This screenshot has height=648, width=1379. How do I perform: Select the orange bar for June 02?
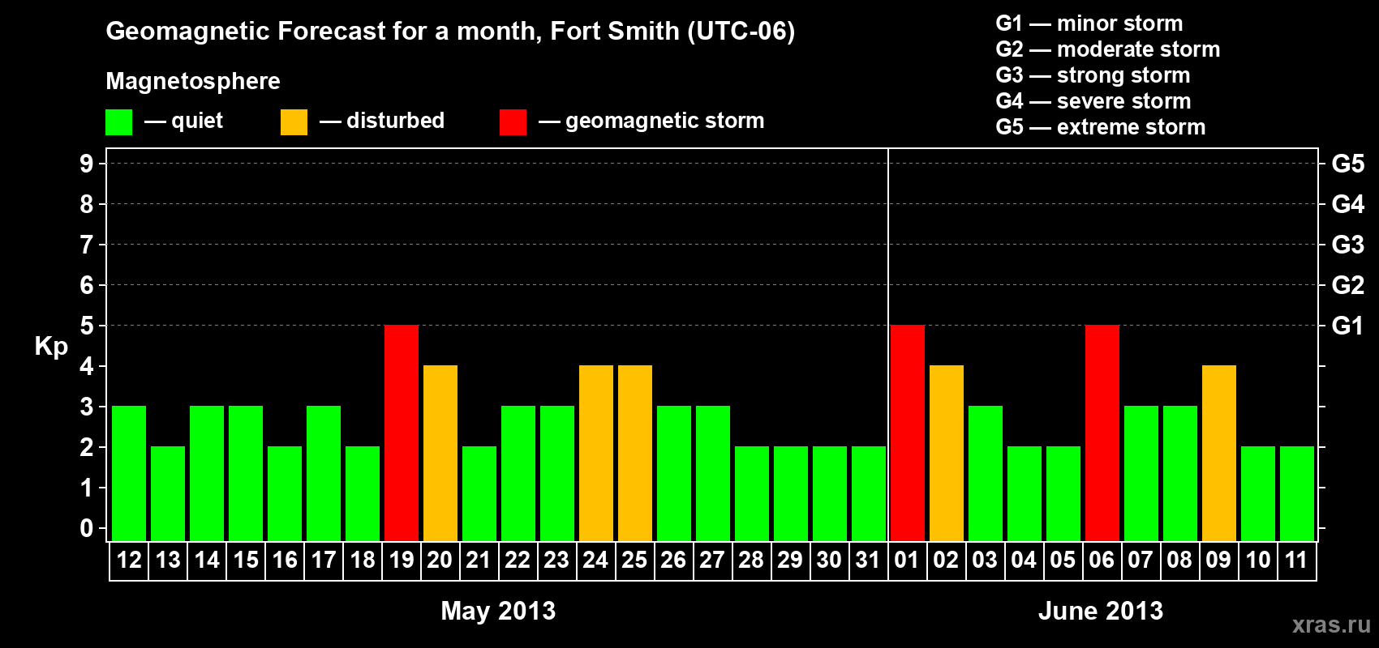(x=947, y=454)
